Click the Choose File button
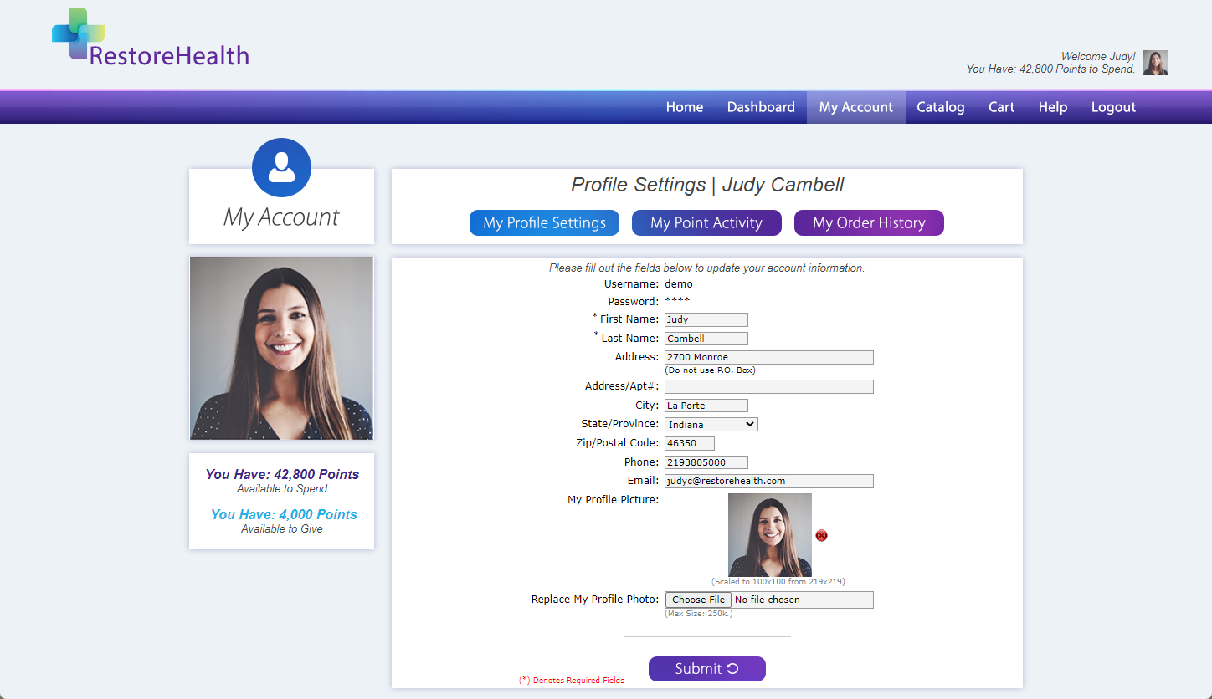This screenshot has width=1212, height=699. 698,600
